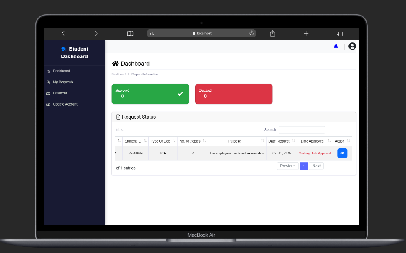Click the browser forward arrow
The image size is (406, 253).
point(96,34)
